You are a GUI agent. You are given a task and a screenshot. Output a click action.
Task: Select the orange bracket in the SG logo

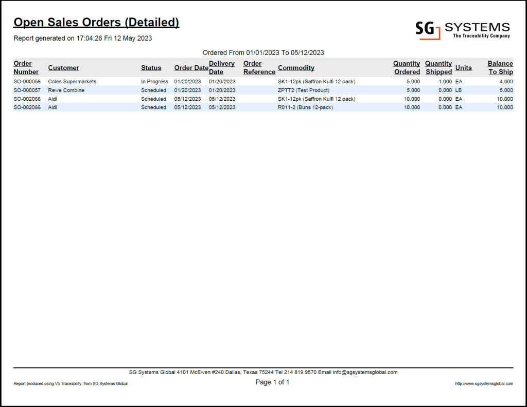click(440, 35)
